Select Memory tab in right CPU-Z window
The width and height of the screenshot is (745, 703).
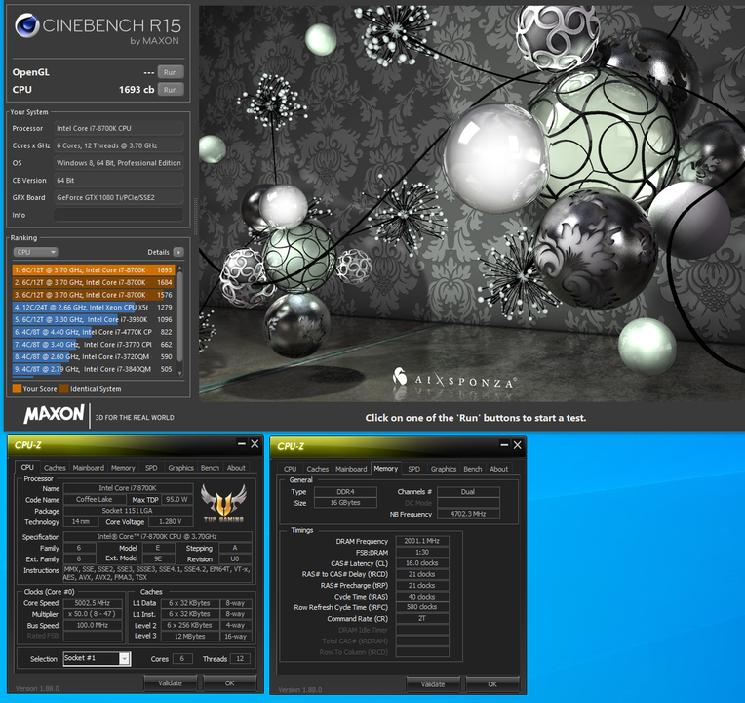[x=386, y=468]
